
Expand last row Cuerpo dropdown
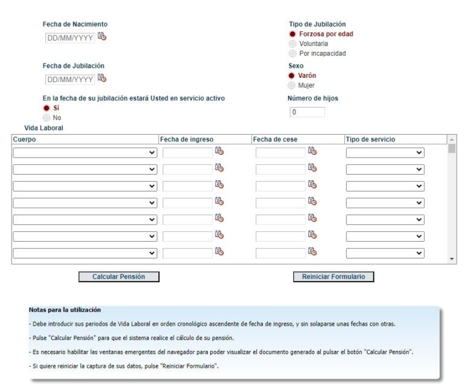(85, 253)
